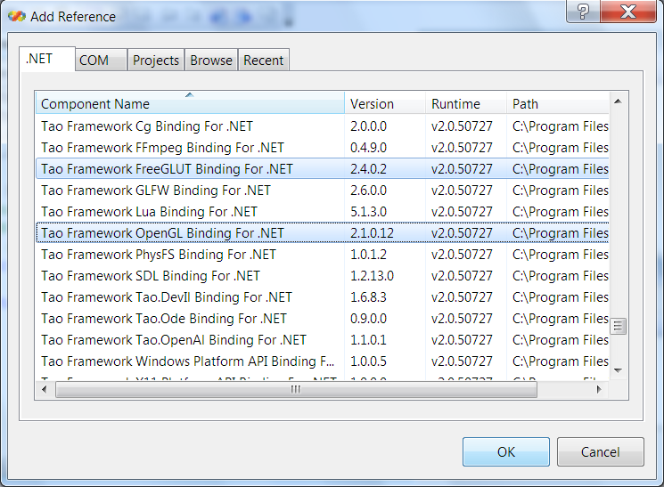Click version 2.4.0.2 cell
This screenshot has height=487, width=664.
click(368, 169)
